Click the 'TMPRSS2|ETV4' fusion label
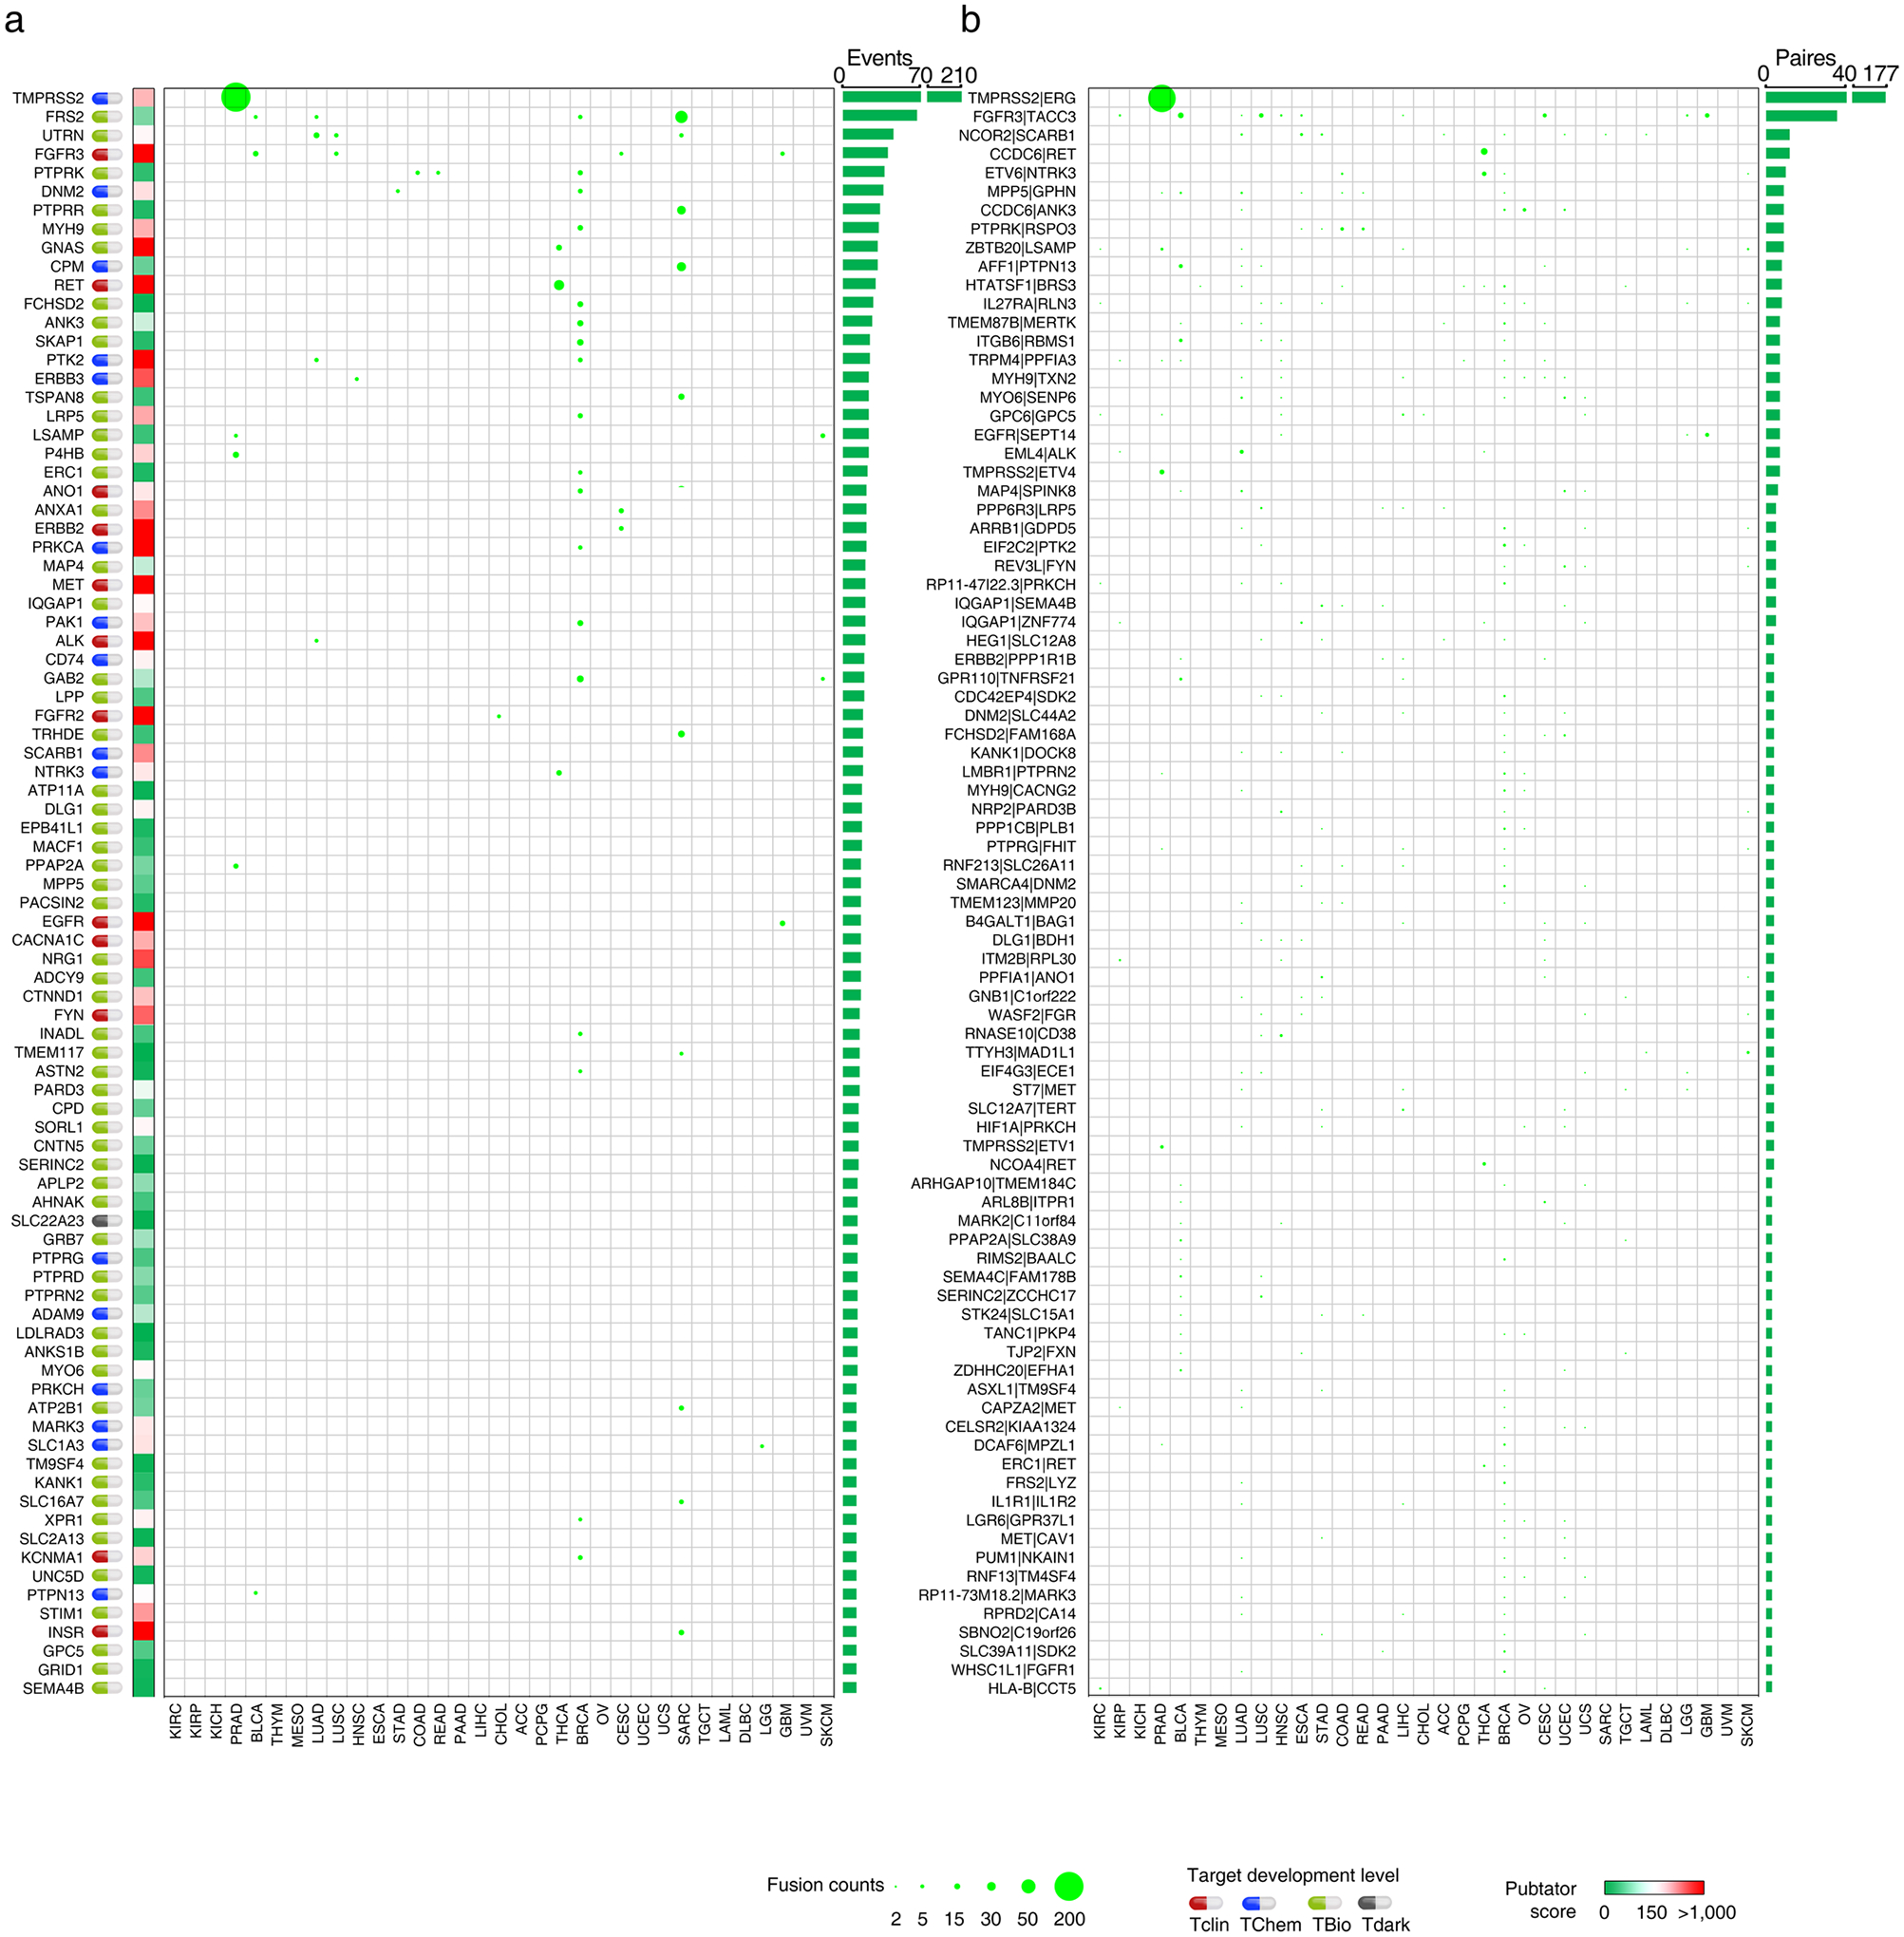The image size is (1904, 1937). coord(1019,472)
